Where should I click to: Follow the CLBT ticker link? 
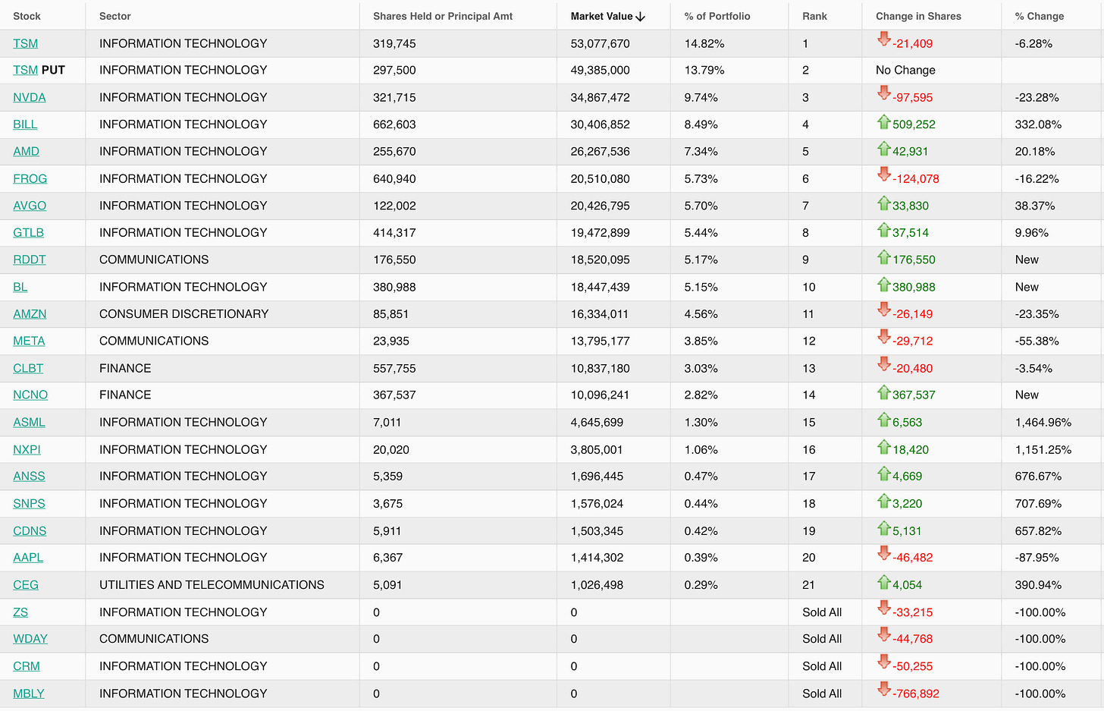[x=28, y=368]
